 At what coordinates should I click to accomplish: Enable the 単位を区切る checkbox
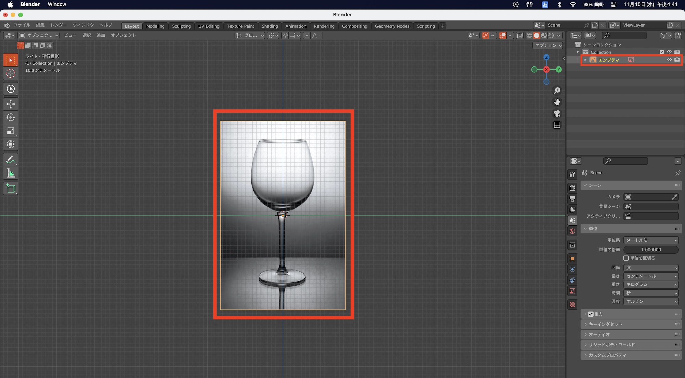[x=626, y=258]
